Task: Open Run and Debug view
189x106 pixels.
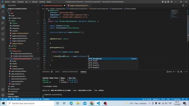Action: tap(3, 23)
